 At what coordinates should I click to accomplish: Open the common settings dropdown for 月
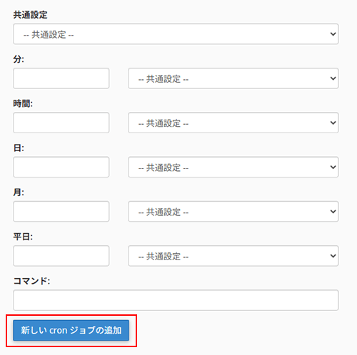(233, 212)
